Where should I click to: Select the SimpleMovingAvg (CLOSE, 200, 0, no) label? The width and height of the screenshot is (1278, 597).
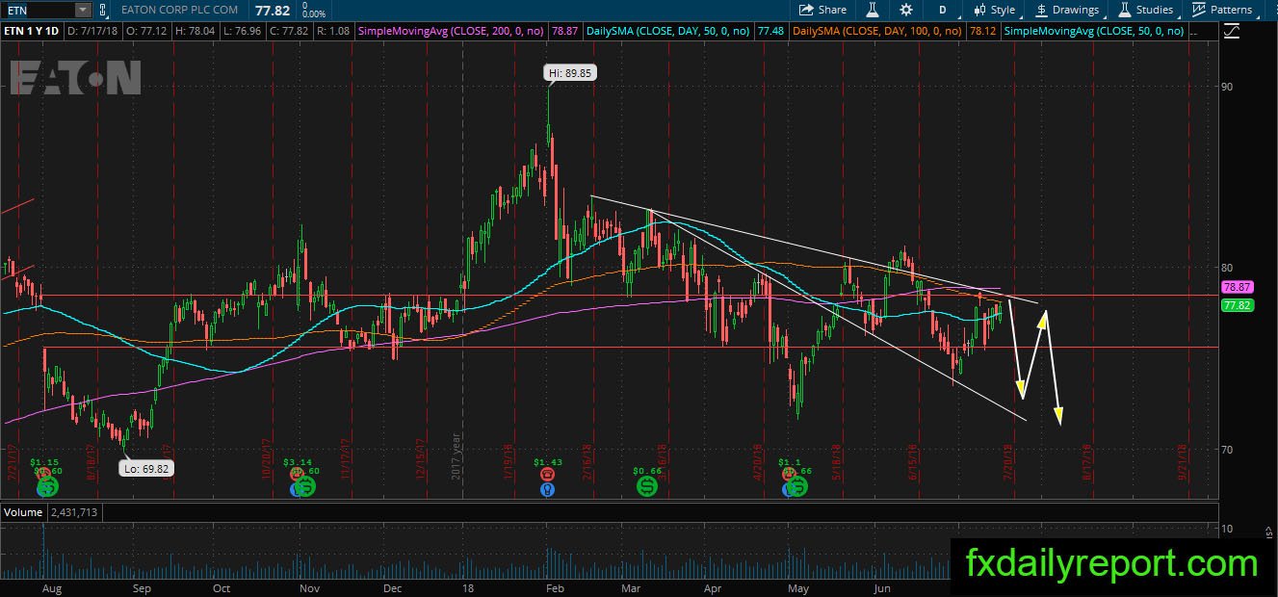[x=452, y=32]
